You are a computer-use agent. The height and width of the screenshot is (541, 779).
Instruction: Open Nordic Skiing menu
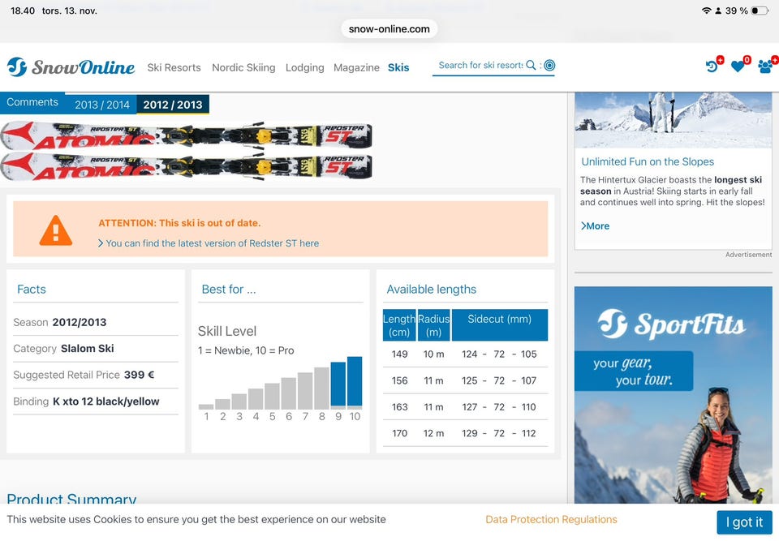point(243,67)
